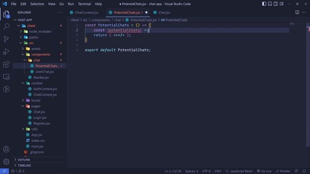The height and width of the screenshot is (174, 310).
Task: Toggle Panel layout icon
Action: [270, 4]
